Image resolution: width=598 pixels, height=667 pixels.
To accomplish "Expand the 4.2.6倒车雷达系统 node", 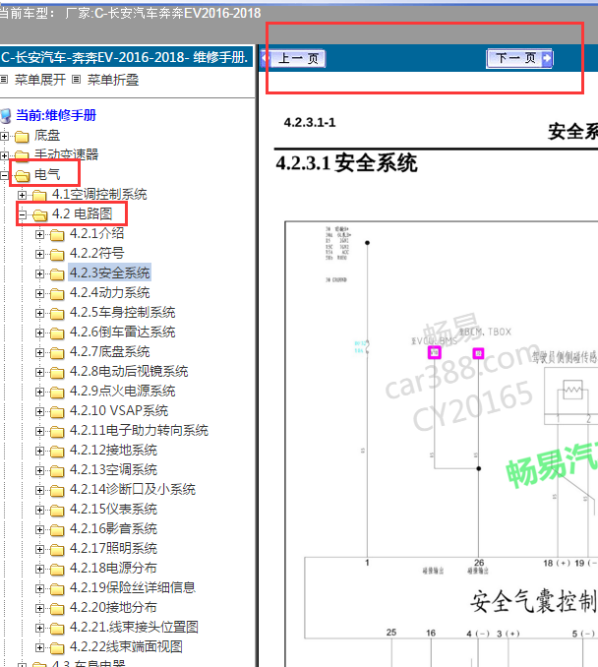I will (39, 333).
